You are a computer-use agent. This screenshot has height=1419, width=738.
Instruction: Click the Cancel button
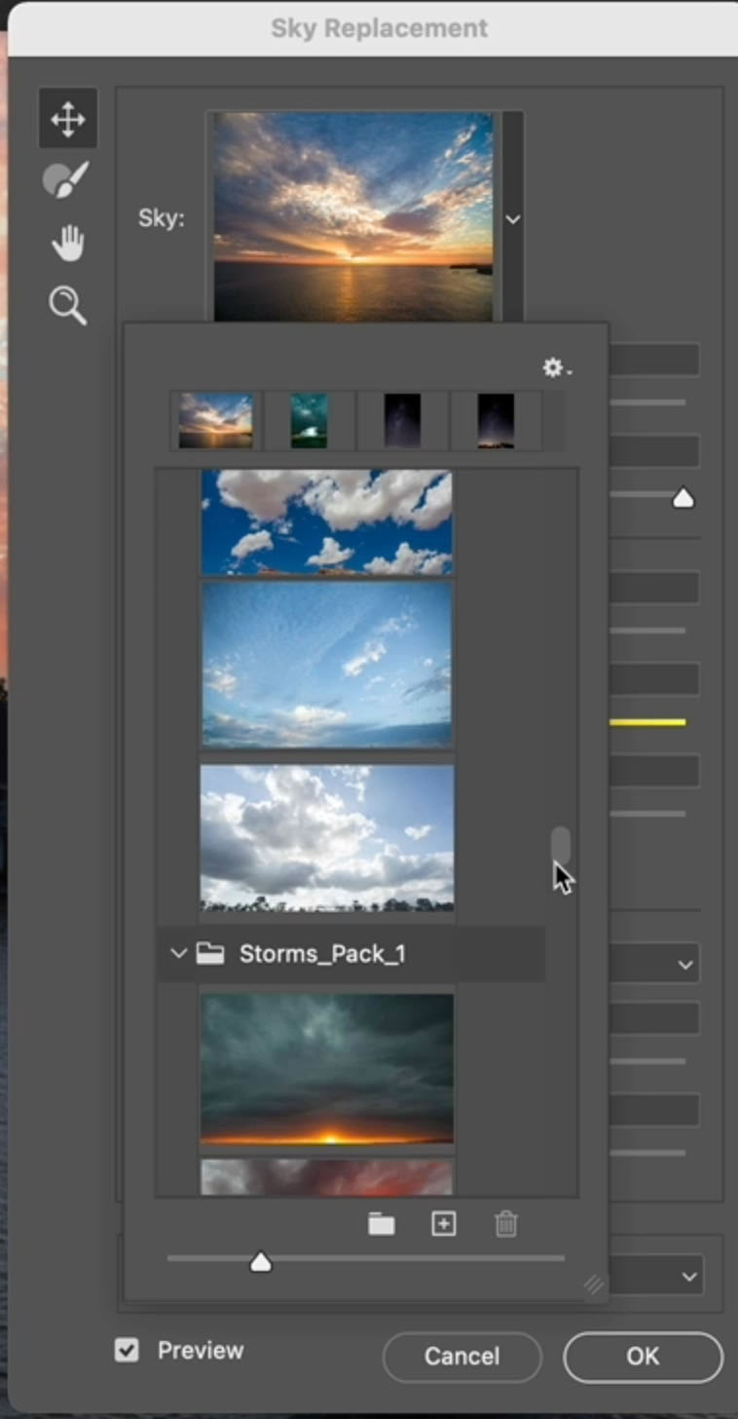pos(461,1356)
